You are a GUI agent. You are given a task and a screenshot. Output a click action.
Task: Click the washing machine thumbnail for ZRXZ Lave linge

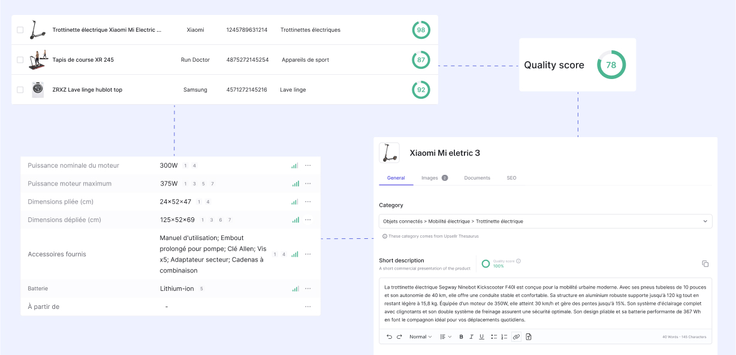click(x=38, y=90)
